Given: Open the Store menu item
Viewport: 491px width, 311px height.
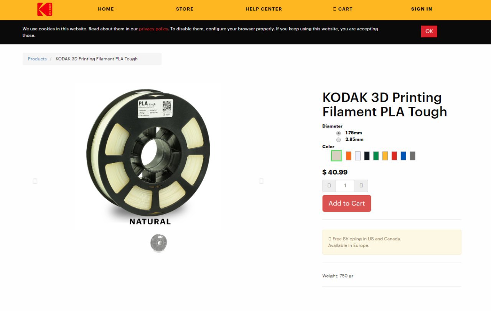Looking at the screenshot, I should pyautogui.click(x=185, y=9).
